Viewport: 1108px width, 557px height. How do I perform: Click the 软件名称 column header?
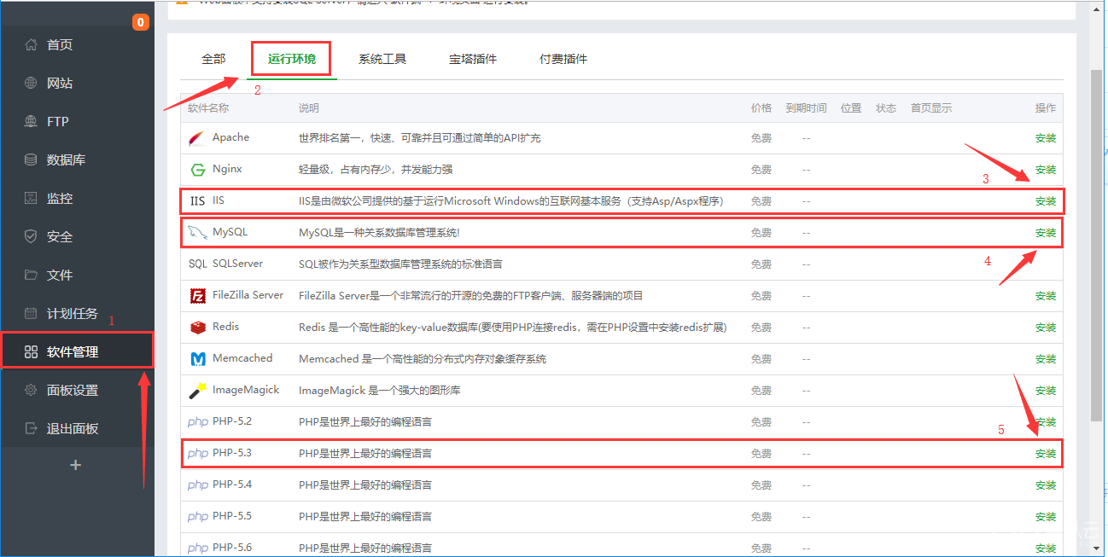[208, 108]
